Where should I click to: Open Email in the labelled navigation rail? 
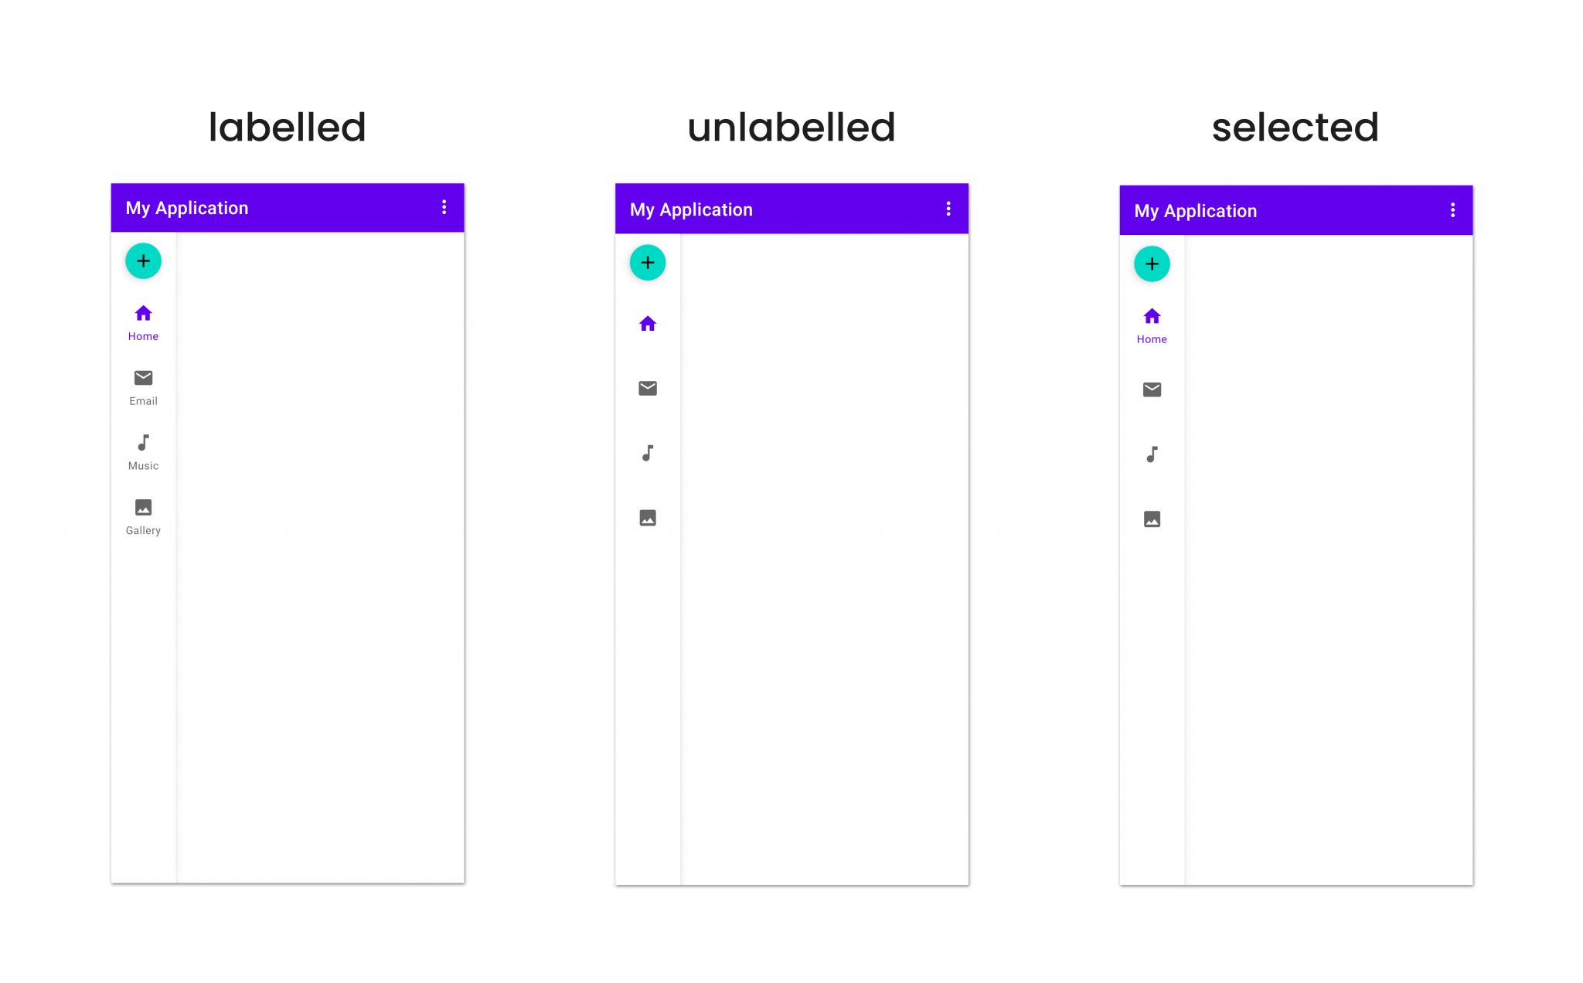click(x=143, y=386)
